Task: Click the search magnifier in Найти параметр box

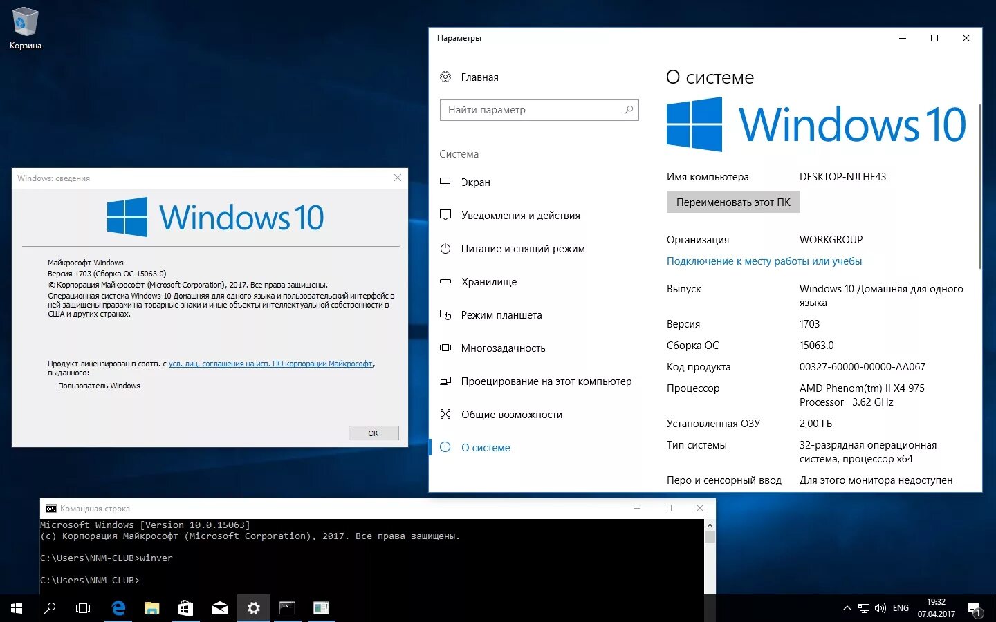Action: coord(629,109)
